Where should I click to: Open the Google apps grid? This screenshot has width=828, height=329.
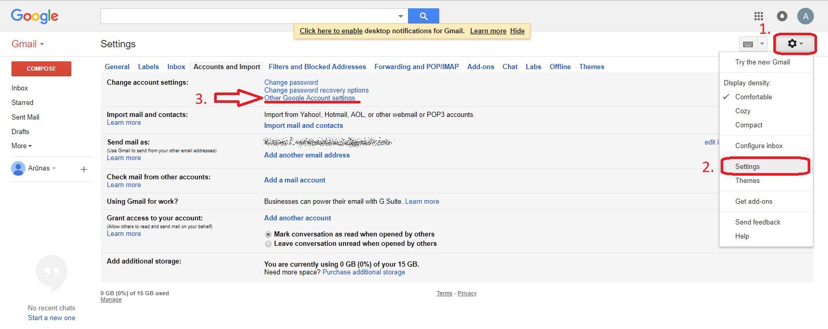(x=759, y=16)
